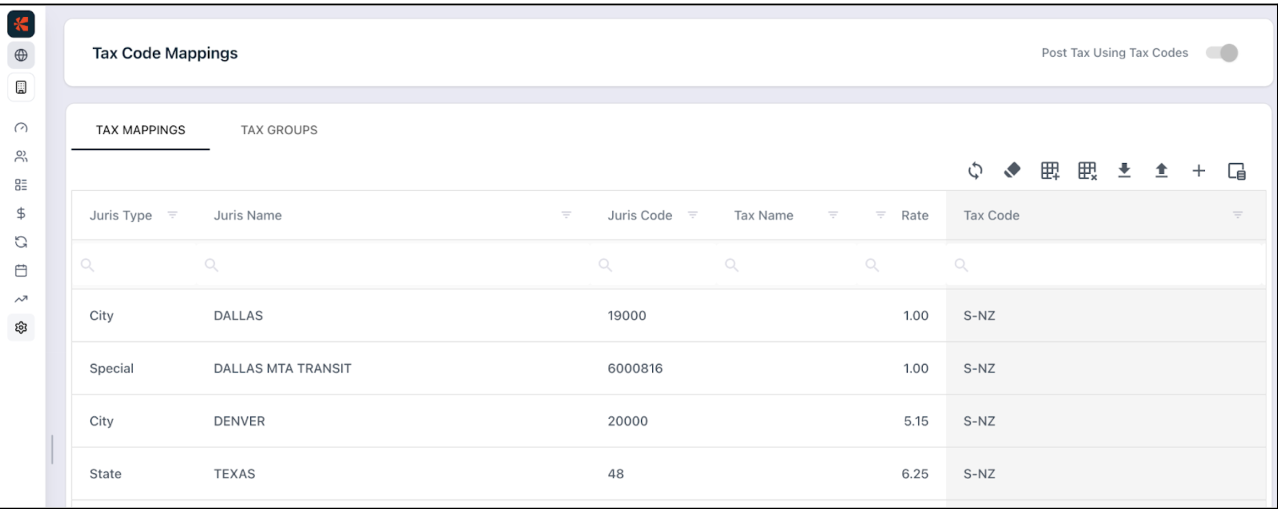Open the settings gear in the sidebar
Viewport: 1278px width, 509px height.
[21, 327]
